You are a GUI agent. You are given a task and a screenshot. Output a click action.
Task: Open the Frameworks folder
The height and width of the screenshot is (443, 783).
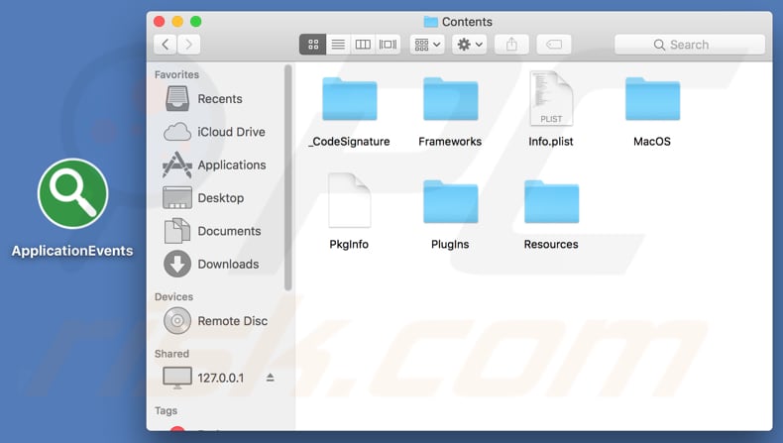coord(450,100)
